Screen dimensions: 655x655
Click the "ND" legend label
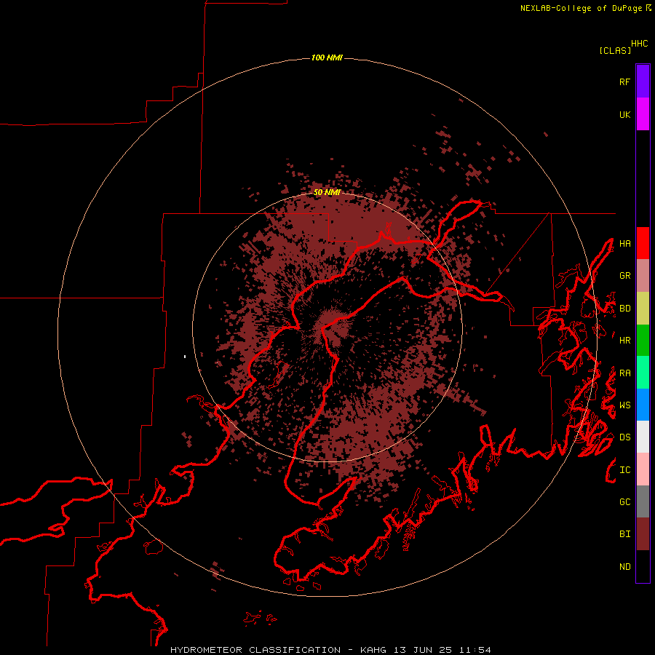[624, 567]
